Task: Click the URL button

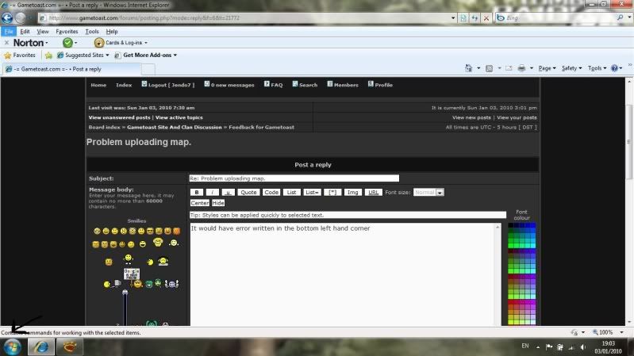Action: pos(373,193)
